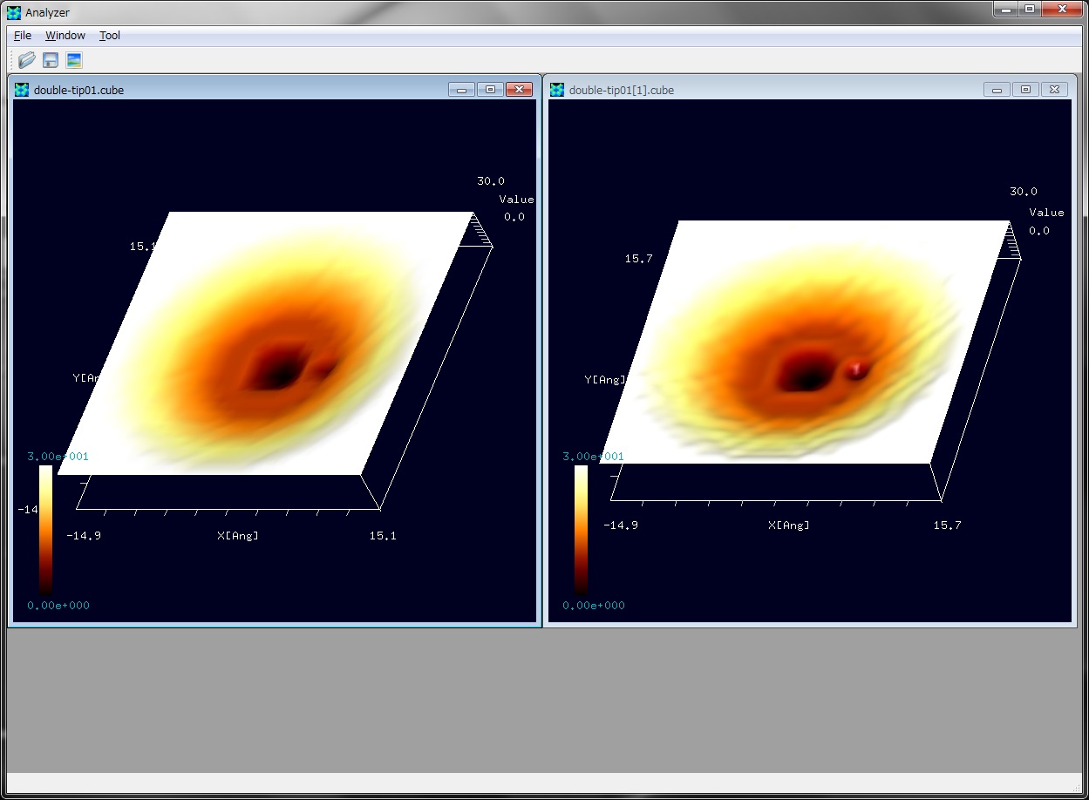This screenshot has height=800, width=1089.
Task: Click the double-tip01.cube window icon
Action: point(22,90)
